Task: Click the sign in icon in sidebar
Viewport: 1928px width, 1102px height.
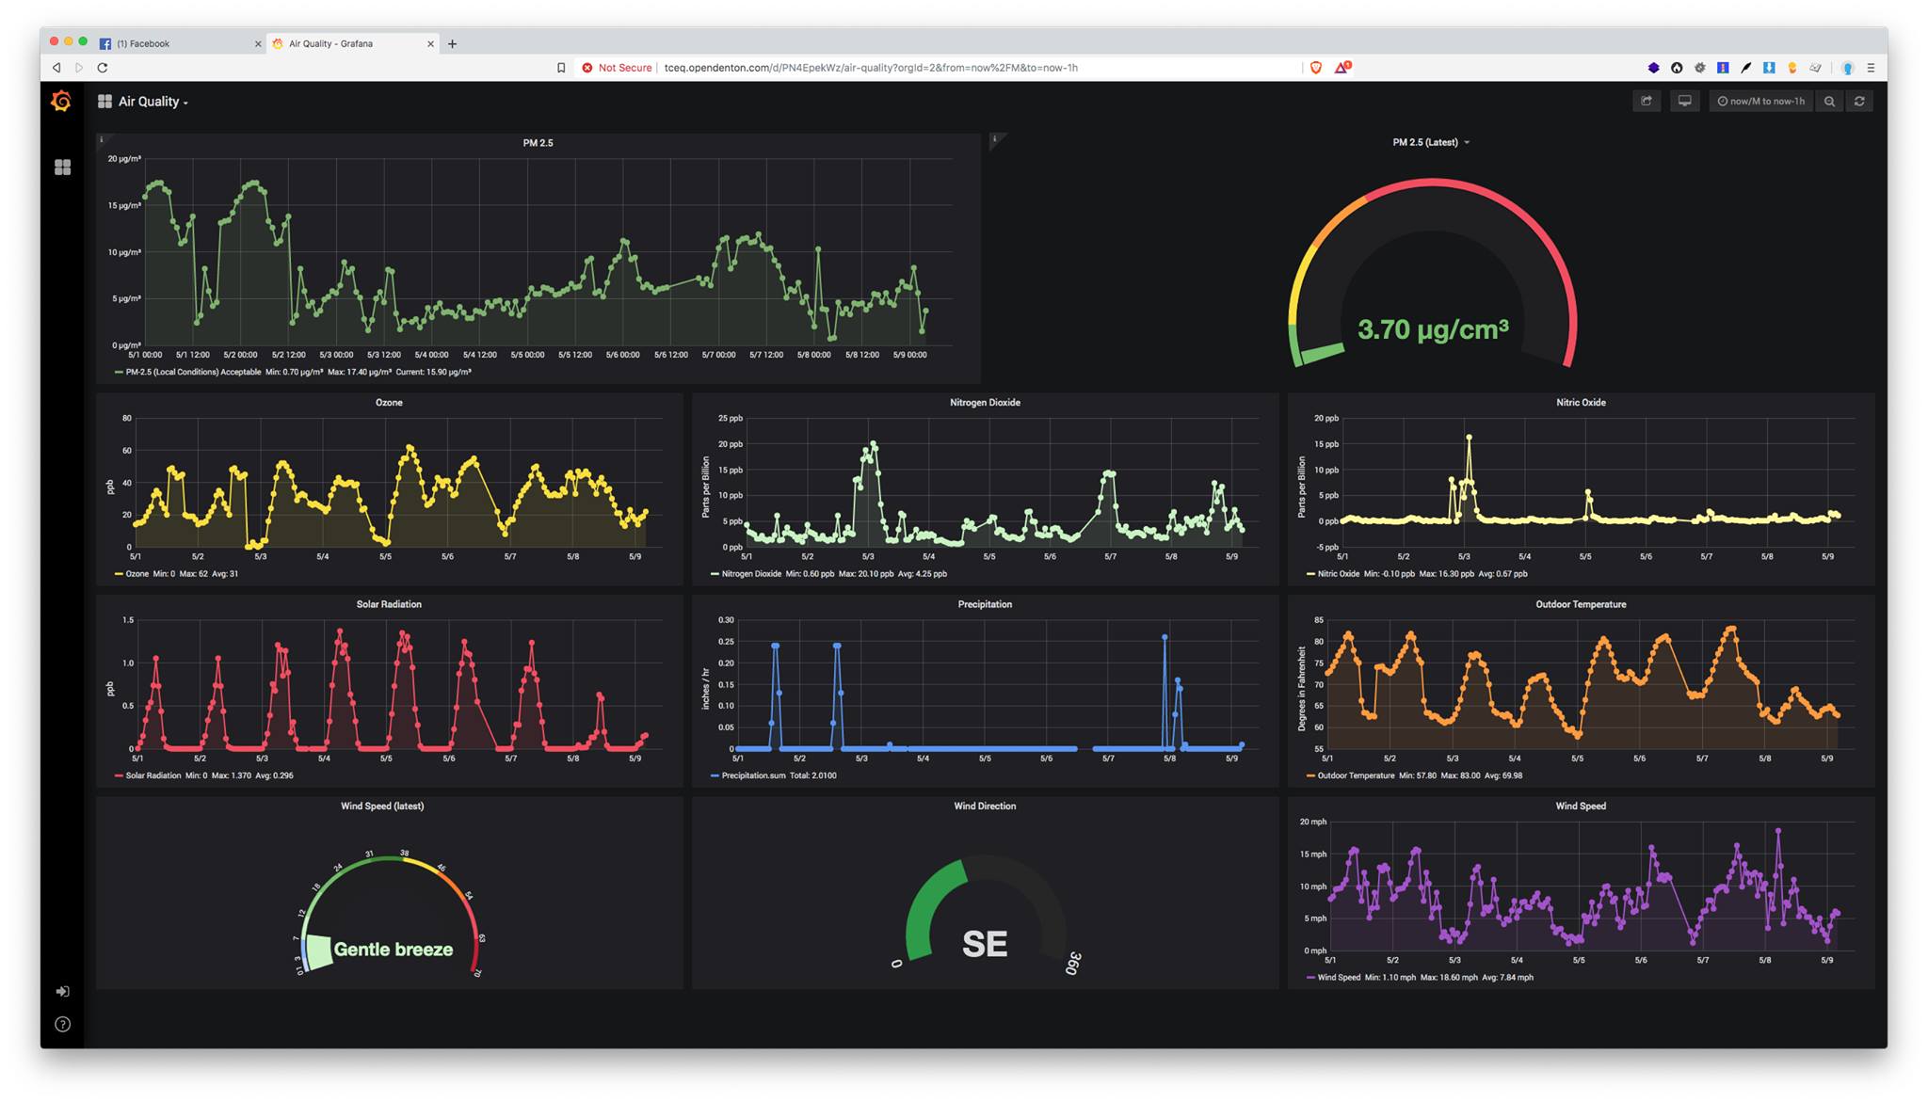Action: 62,991
